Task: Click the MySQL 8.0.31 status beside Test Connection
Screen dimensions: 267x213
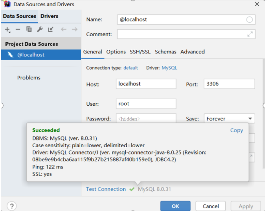Action: click(154, 189)
